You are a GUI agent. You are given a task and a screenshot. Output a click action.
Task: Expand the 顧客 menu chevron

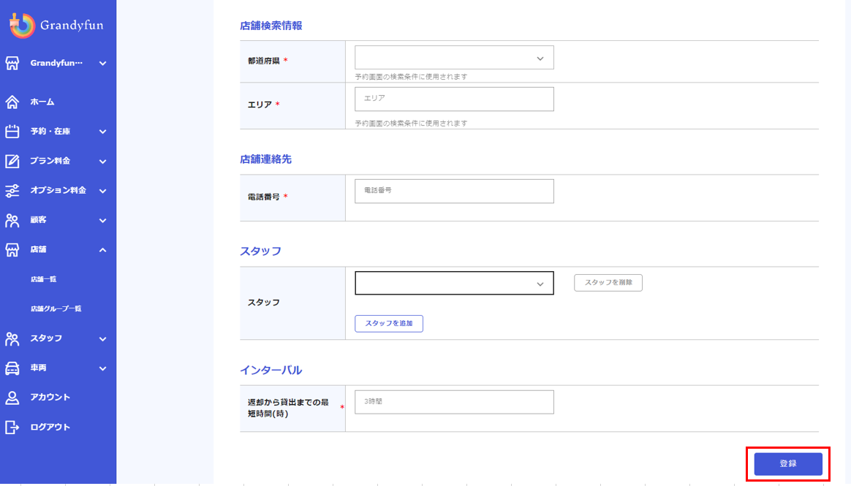click(x=102, y=221)
